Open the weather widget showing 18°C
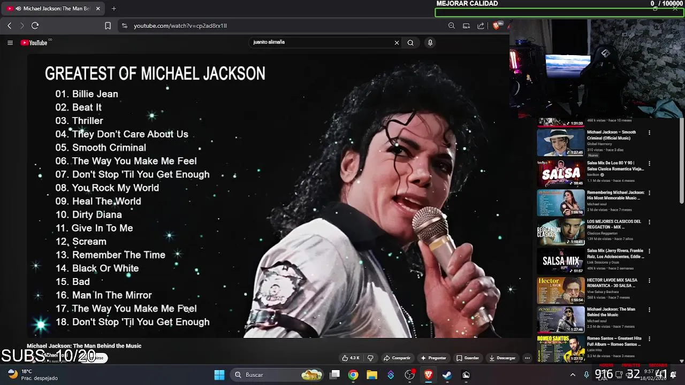This screenshot has width=685, height=385. point(33,374)
